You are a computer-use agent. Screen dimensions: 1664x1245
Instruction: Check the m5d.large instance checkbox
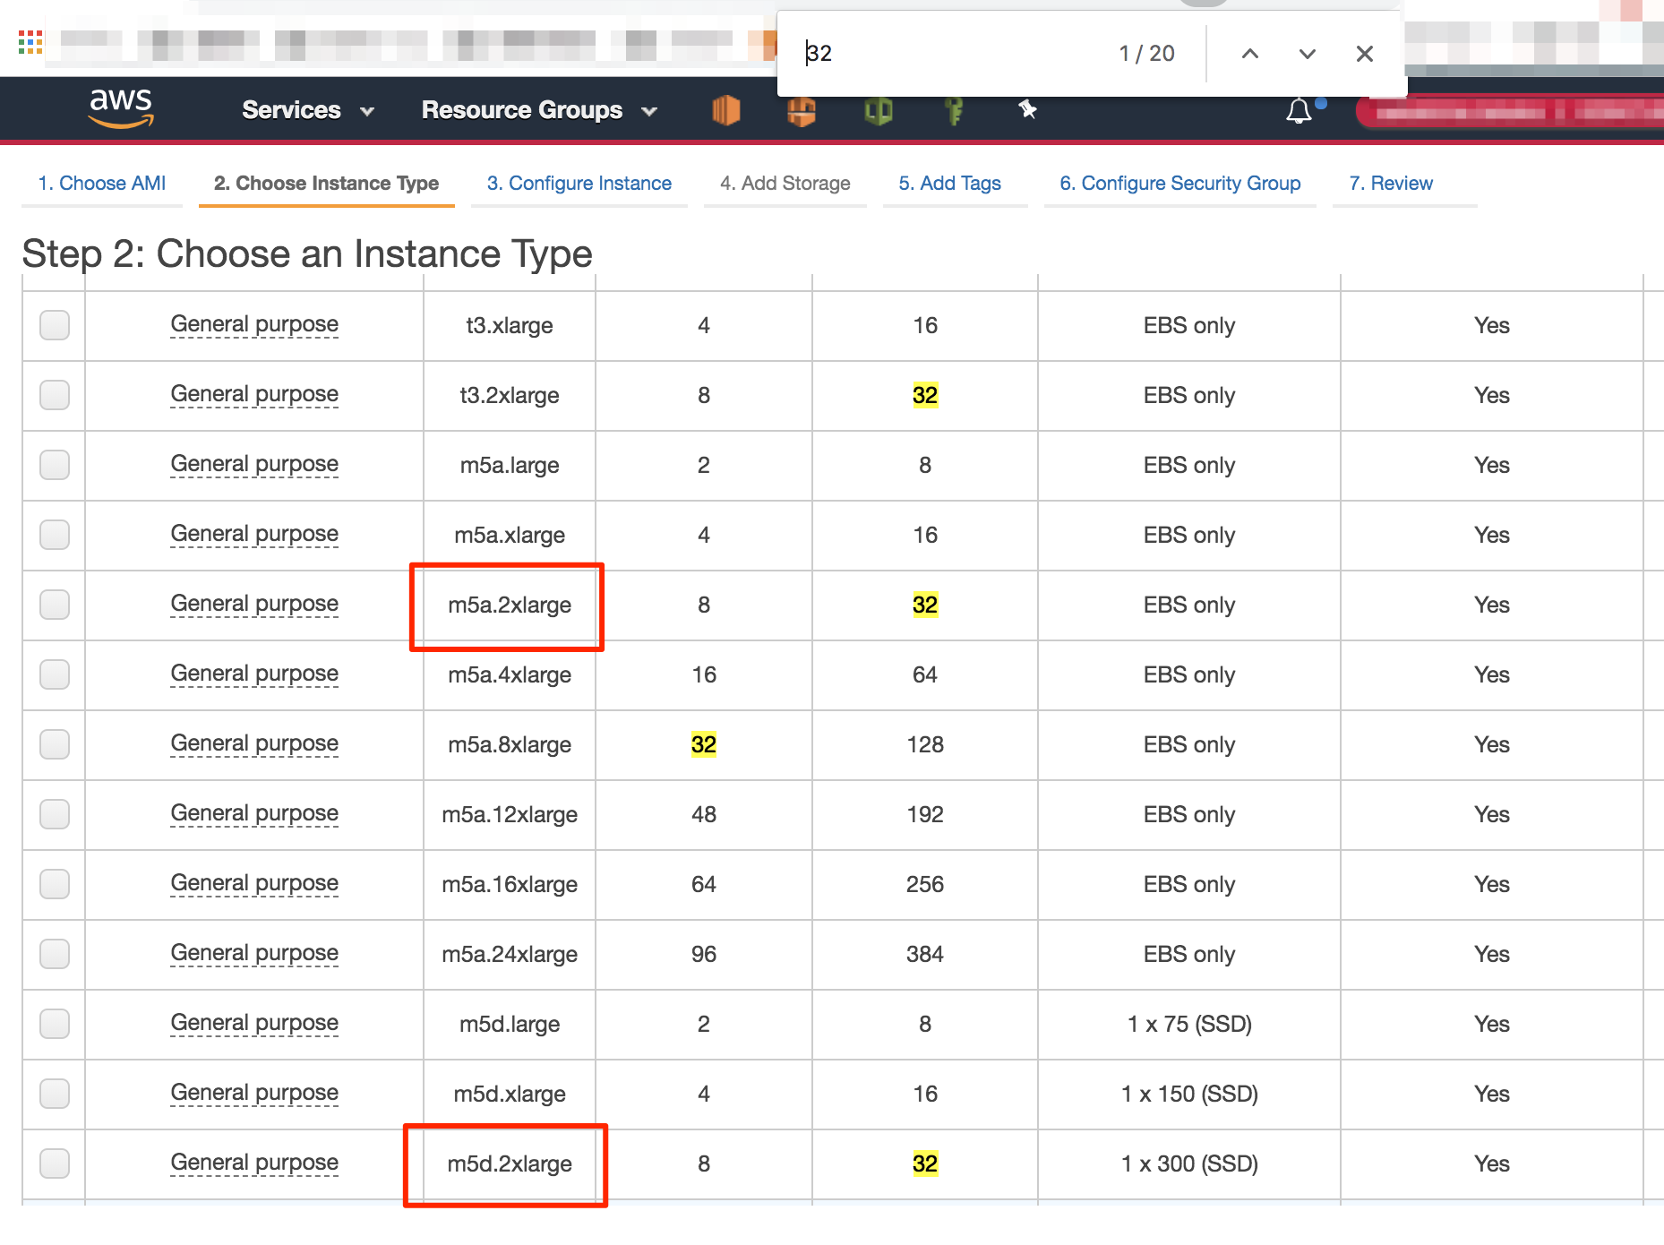point(55,1024)
